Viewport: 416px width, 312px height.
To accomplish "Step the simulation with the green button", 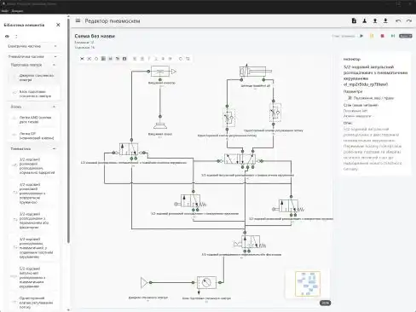I will coord(393,36).
